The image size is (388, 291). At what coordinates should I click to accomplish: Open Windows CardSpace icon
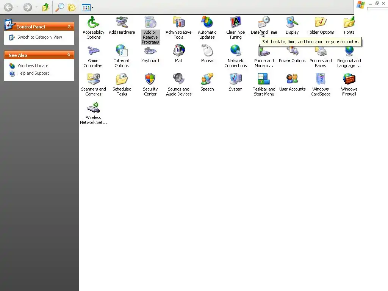321,84
